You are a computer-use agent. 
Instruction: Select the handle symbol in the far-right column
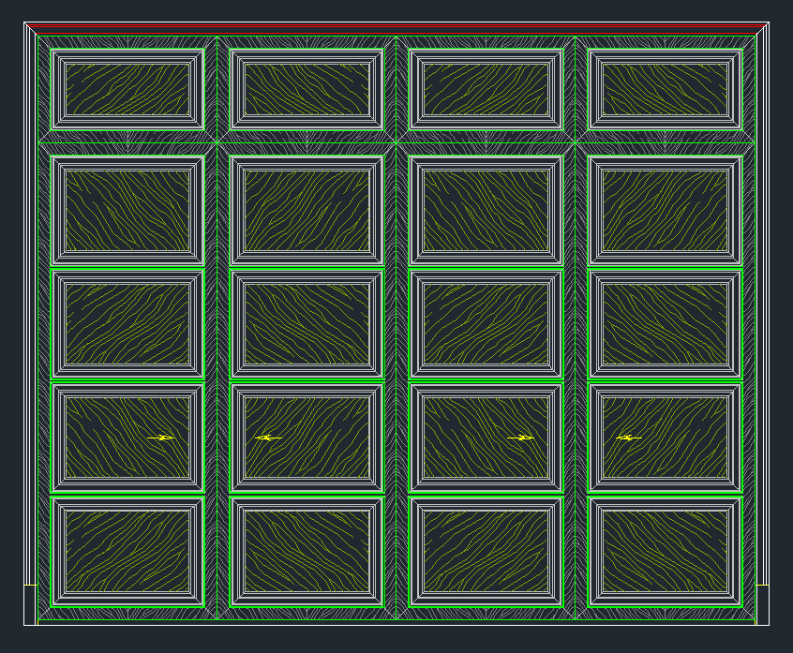[628, 438]
